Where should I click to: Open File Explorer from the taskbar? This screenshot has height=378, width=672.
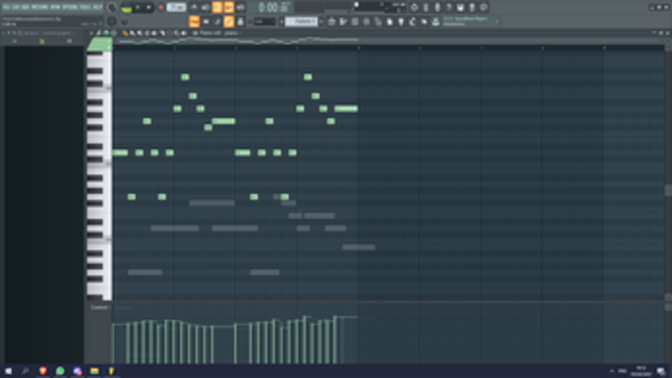94,371
